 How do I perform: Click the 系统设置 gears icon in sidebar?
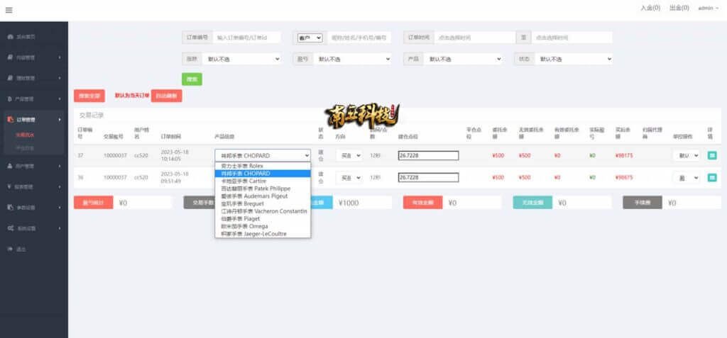pyautogui.click(x=9, y=228)
